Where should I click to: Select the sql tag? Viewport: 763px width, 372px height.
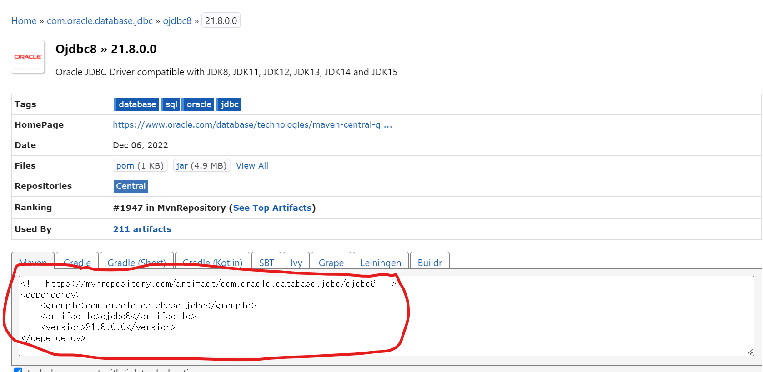[171, 104]
